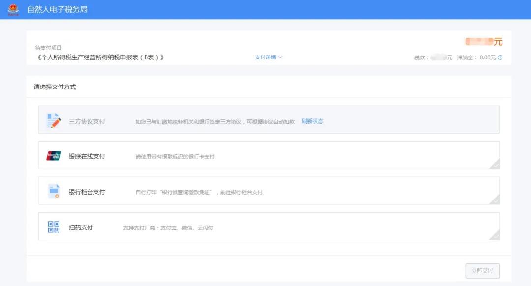Image resolution: width=531 pixels, height=286 pixels.
Task: Click the 银行柜台支付 printer icon
Action: coord(53,192)
